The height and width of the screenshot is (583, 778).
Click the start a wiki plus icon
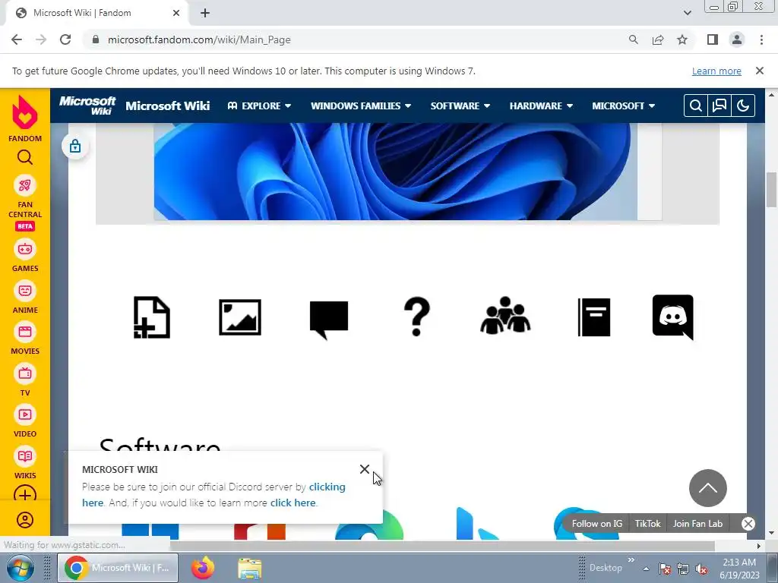click(x=25, y=495)
